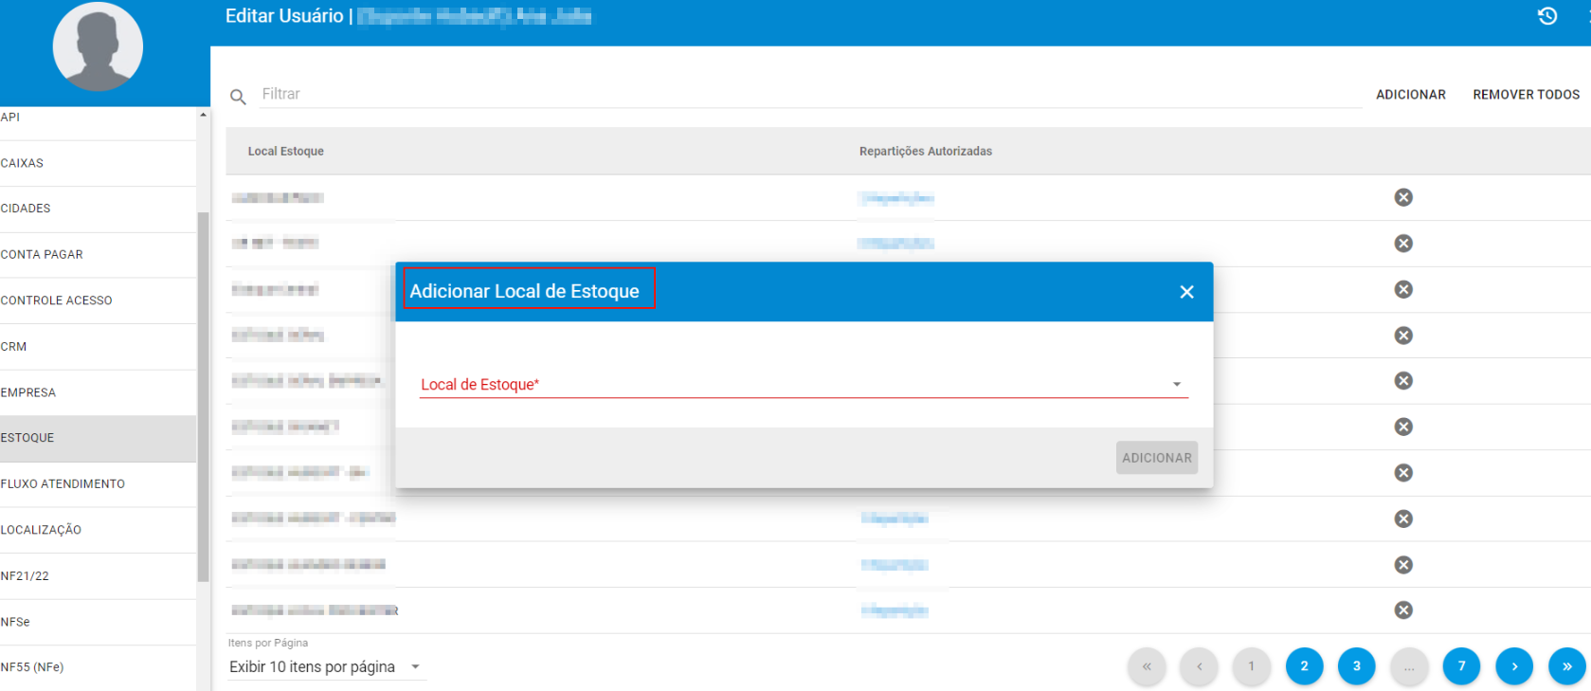
Task: Open the FLUXO ATENDIMENTO sidebar section
Action: pyautogui.click(x=98, y=484)
